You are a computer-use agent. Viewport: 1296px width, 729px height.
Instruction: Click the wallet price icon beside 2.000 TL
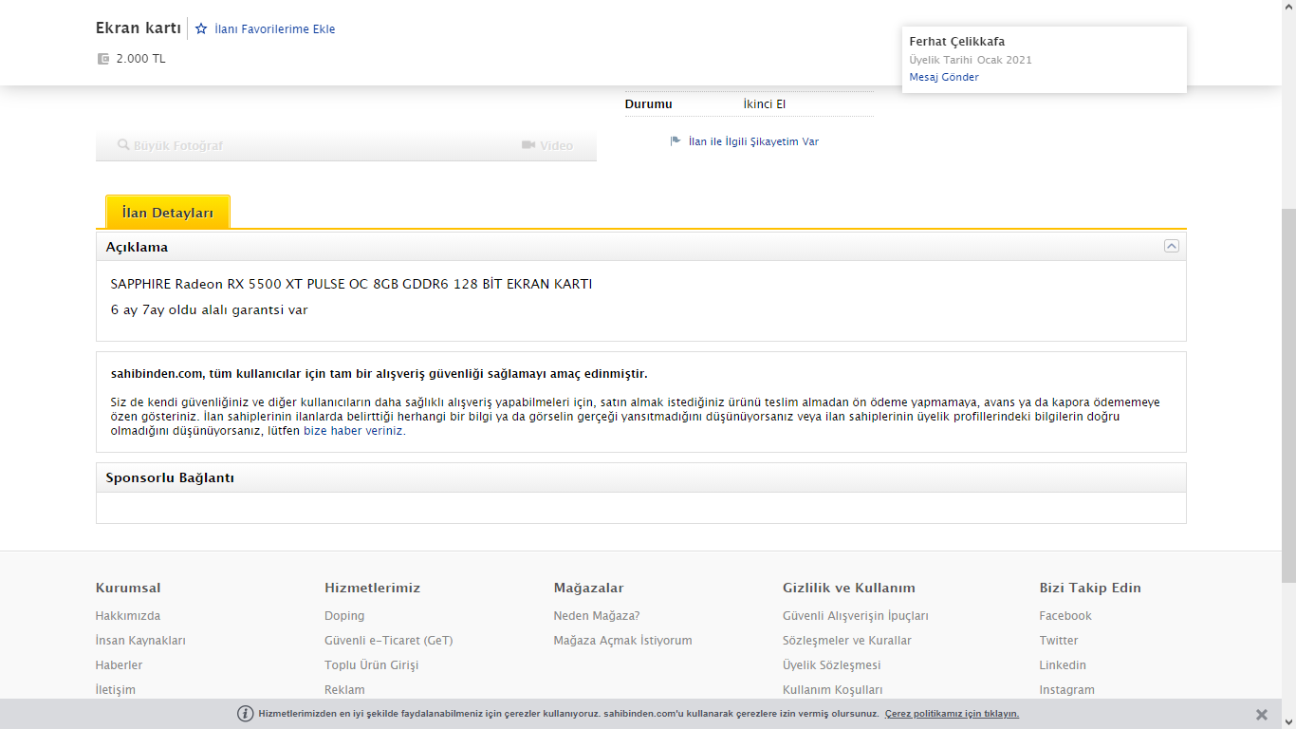tap(103, 59)
